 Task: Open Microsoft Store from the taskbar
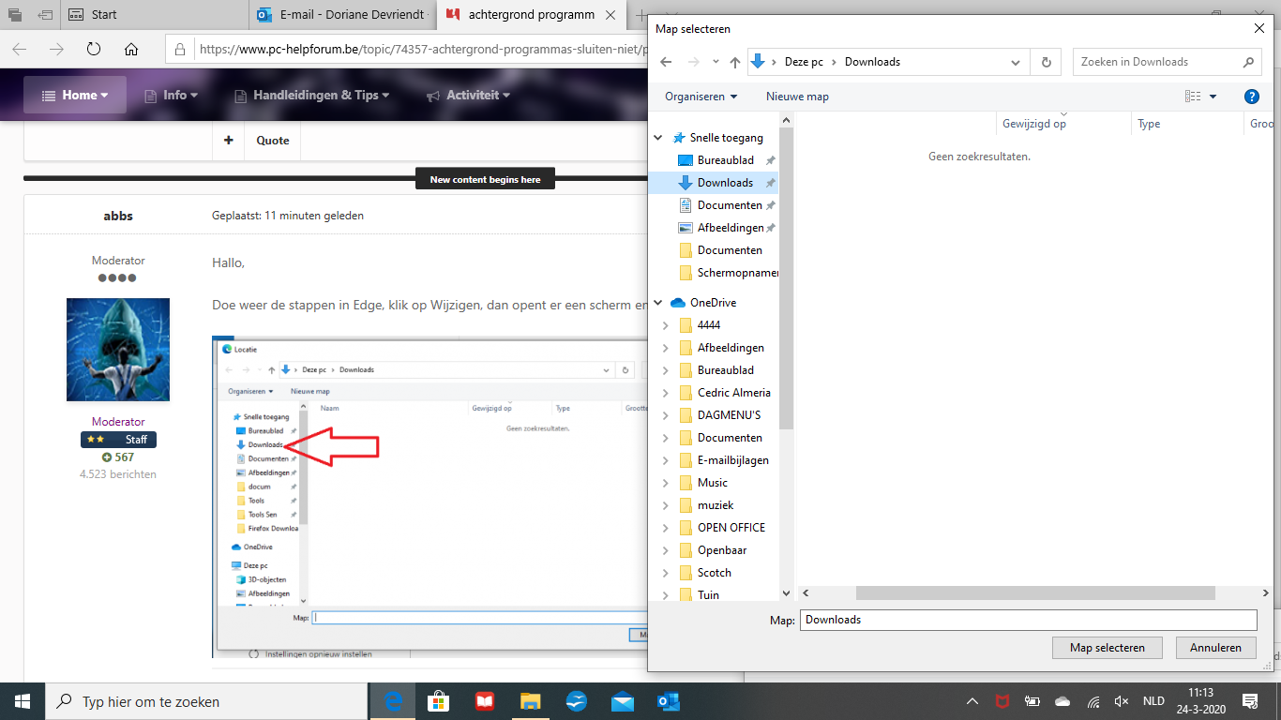pyautogui.click(x=439, y=701)
